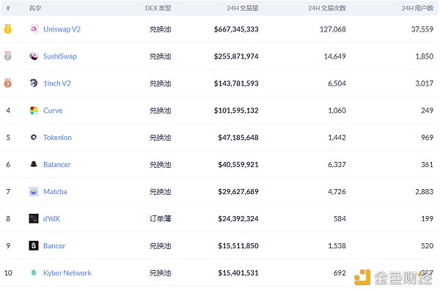Sort by 24H交易量 column header
Image resolution: width=440 pixels, height=293 pixels.
pyautogui.click(x=243, y=7)
